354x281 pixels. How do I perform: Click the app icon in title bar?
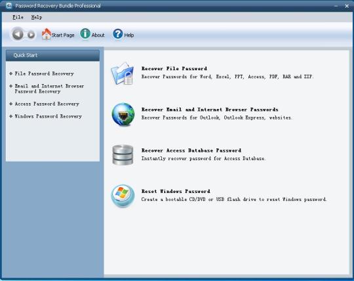pos(9,6)
